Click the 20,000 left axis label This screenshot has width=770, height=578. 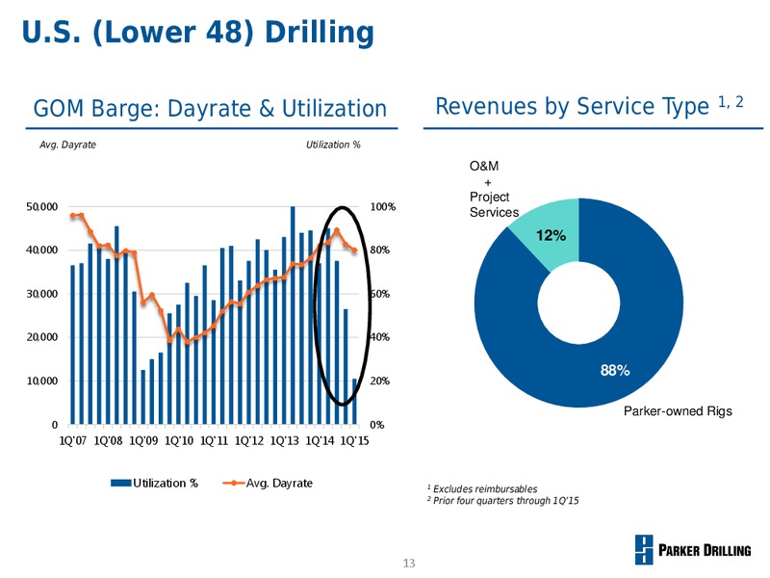pyautogui.click(x=41, y=337)
